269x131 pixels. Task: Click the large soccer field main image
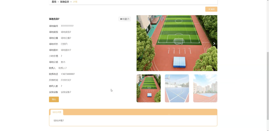177,43
